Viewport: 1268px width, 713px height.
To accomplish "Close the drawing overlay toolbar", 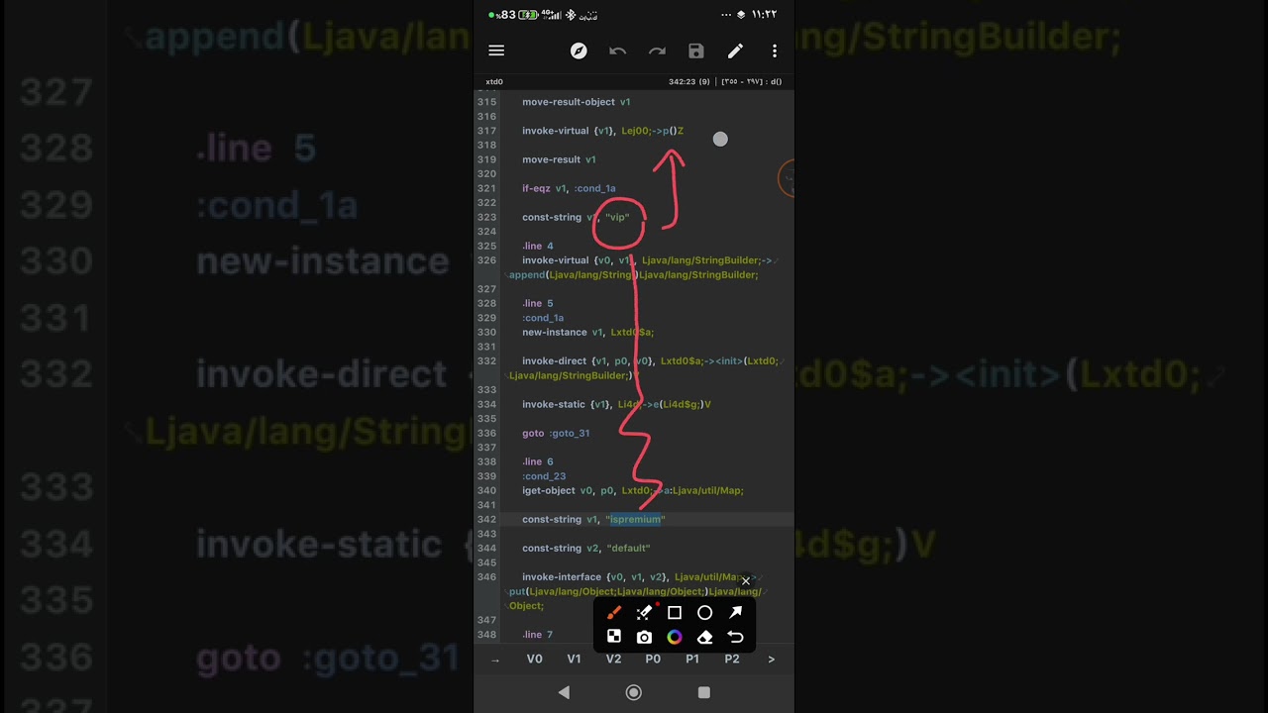I will 746,581.
